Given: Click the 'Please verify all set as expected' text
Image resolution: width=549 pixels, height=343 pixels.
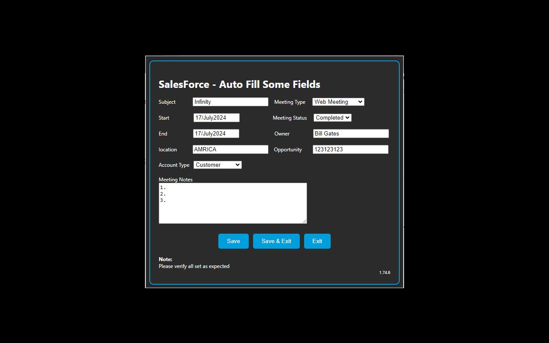Looking at the screenshot, I should click(x=194, y=266).
